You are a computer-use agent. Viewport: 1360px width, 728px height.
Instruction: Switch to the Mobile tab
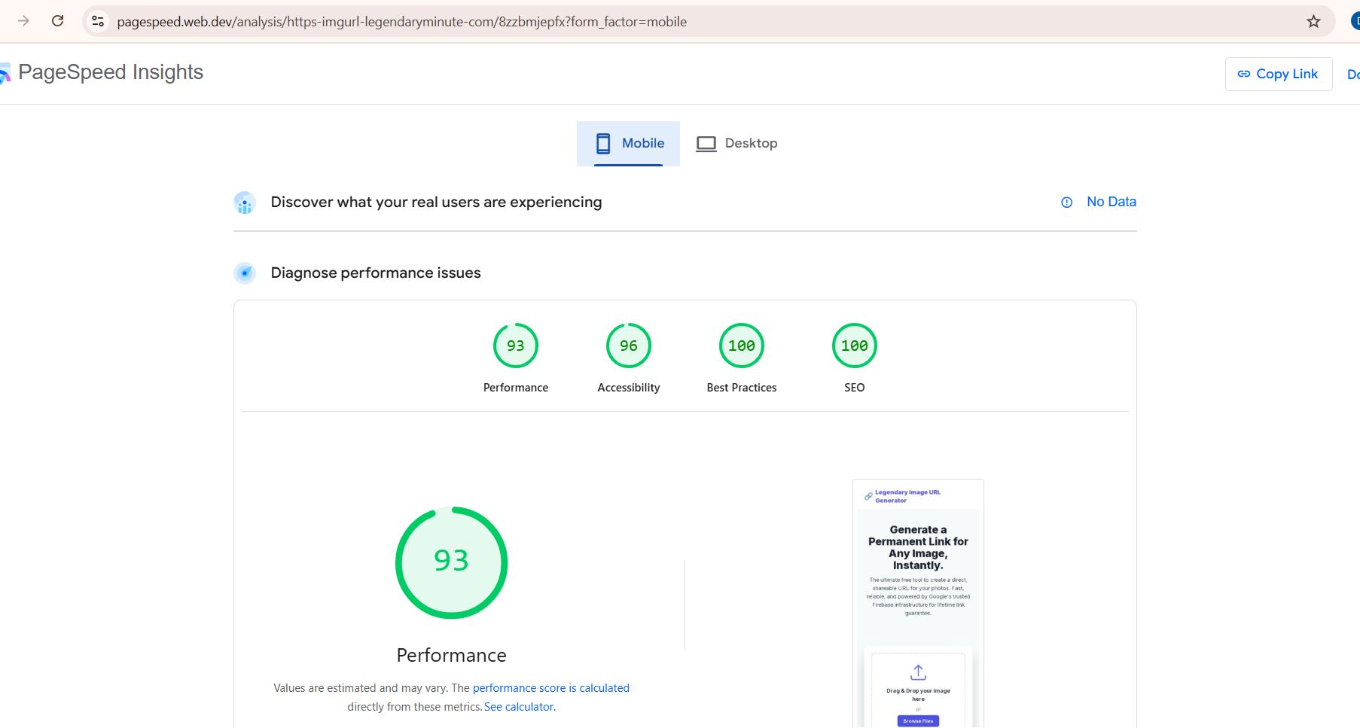pyautogui.click(x=628, y=144)
